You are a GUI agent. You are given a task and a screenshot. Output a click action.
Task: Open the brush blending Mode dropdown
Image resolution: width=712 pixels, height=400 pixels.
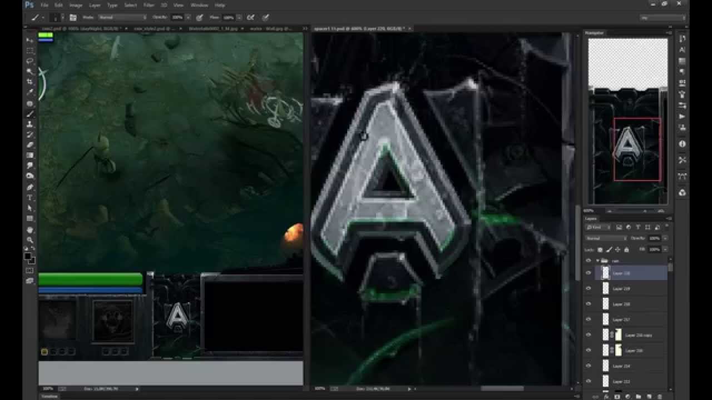122,18
